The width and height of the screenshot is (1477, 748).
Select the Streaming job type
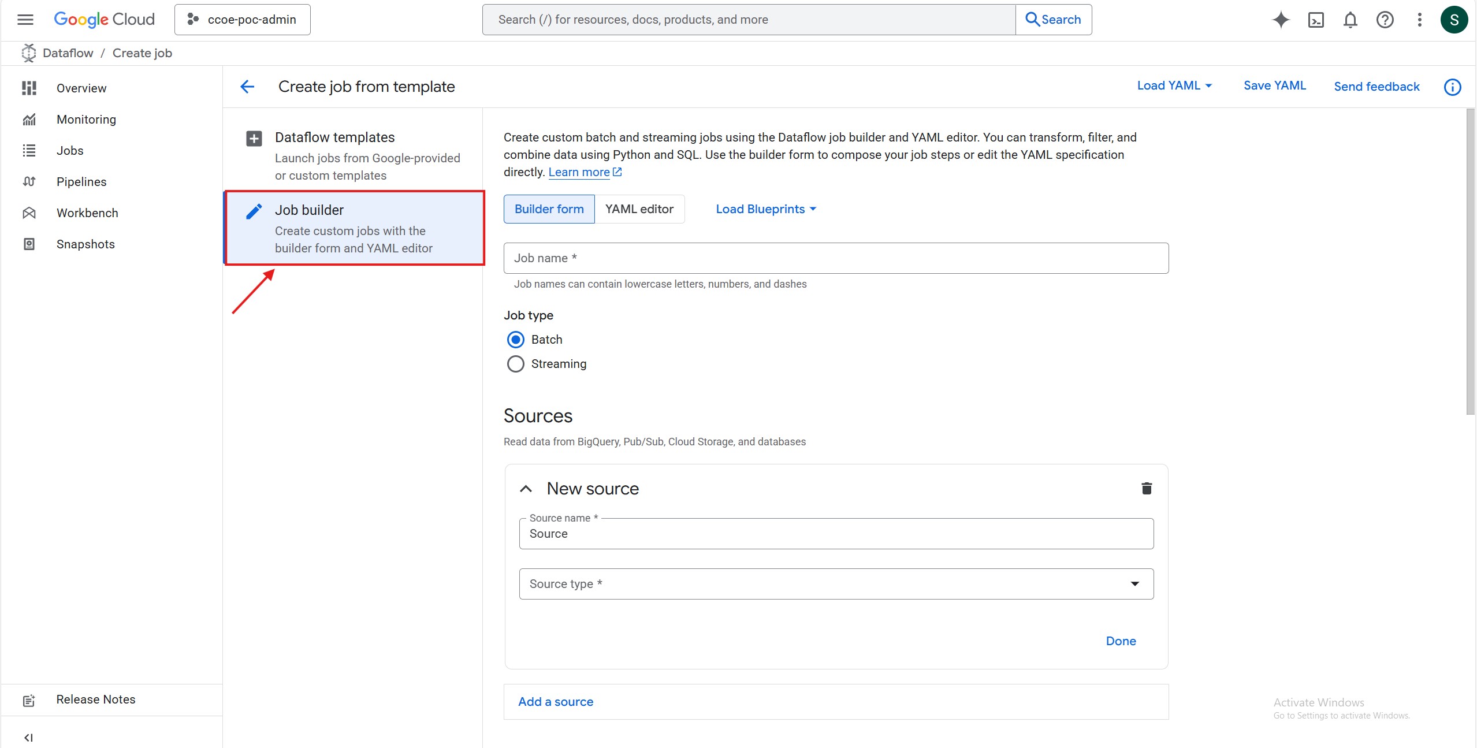click(516, 364)
